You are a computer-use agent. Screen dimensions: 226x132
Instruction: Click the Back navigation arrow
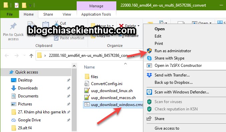point(7,56)
